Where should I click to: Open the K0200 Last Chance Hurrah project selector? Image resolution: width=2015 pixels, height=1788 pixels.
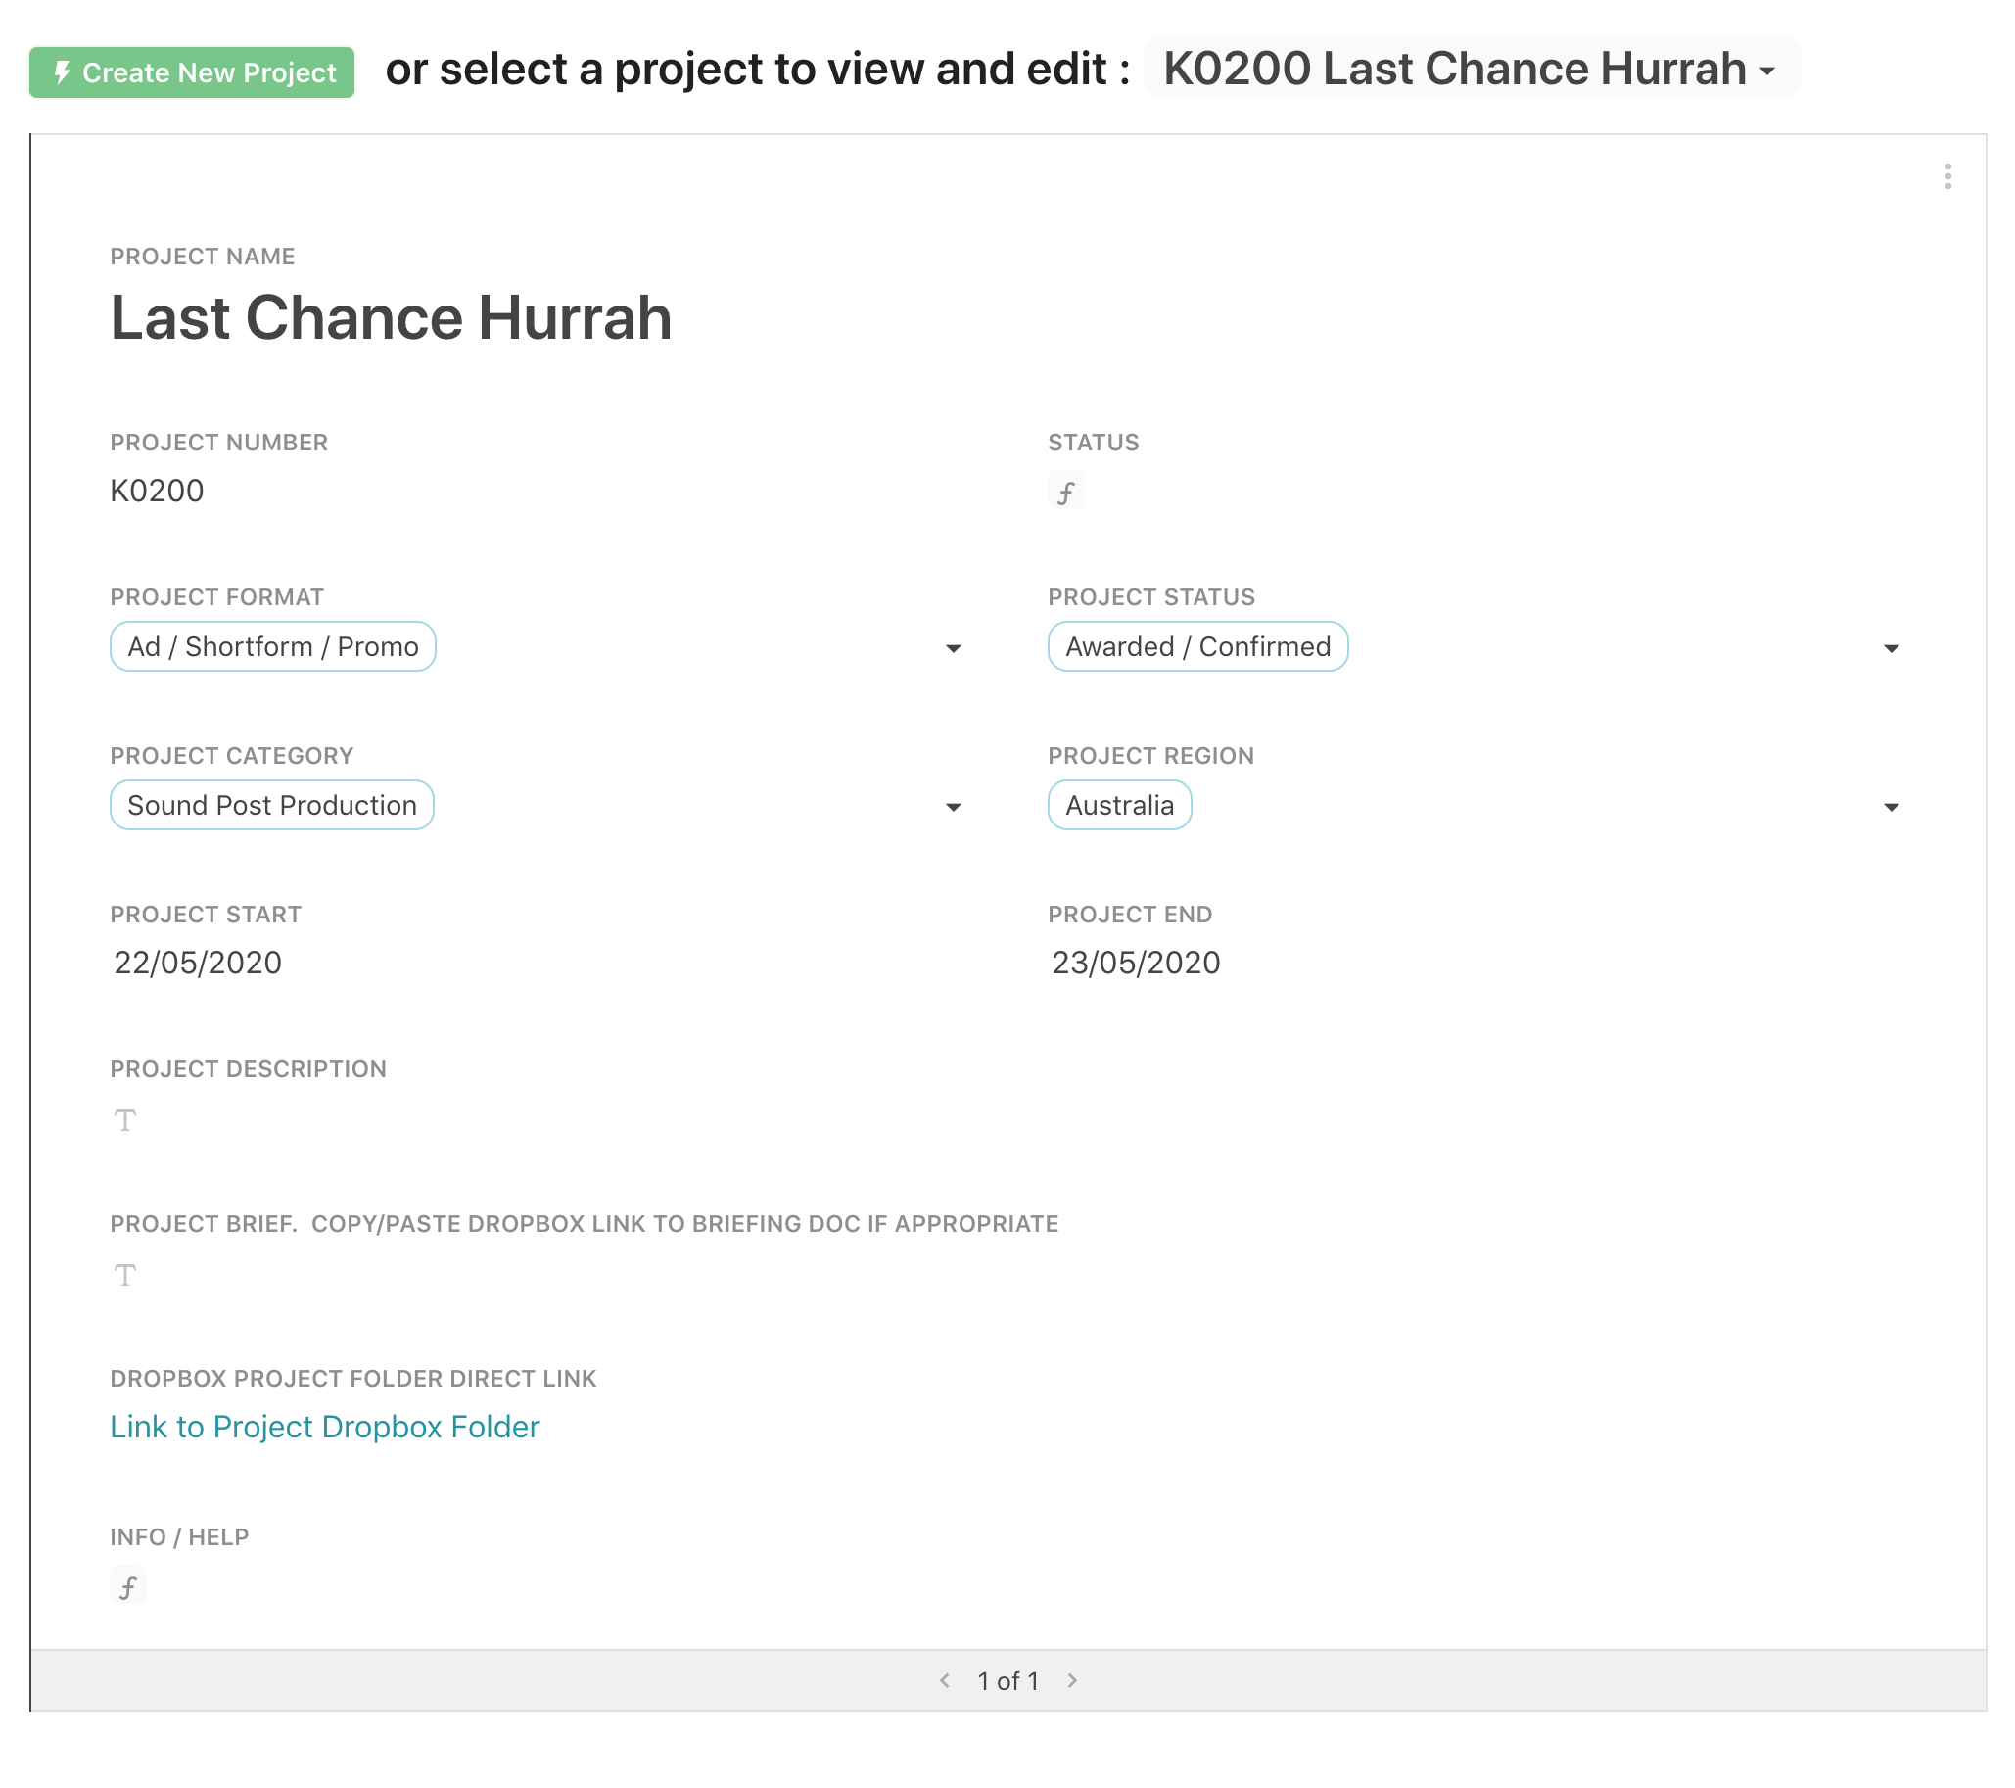pyautogui.click(x=1470, y=69)
